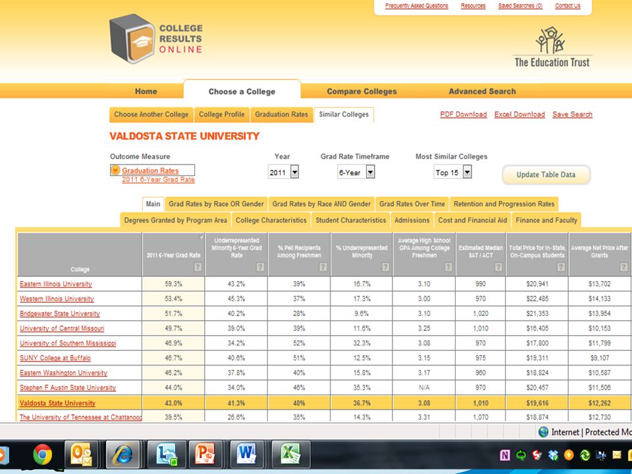
Task: Click the 2011 6-Year Grad Rate link
Action: 159,180
